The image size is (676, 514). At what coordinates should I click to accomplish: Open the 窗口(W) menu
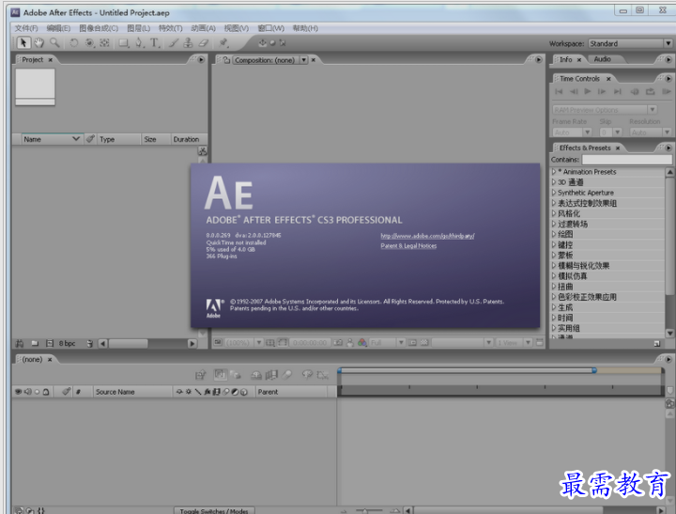[270, 28]
